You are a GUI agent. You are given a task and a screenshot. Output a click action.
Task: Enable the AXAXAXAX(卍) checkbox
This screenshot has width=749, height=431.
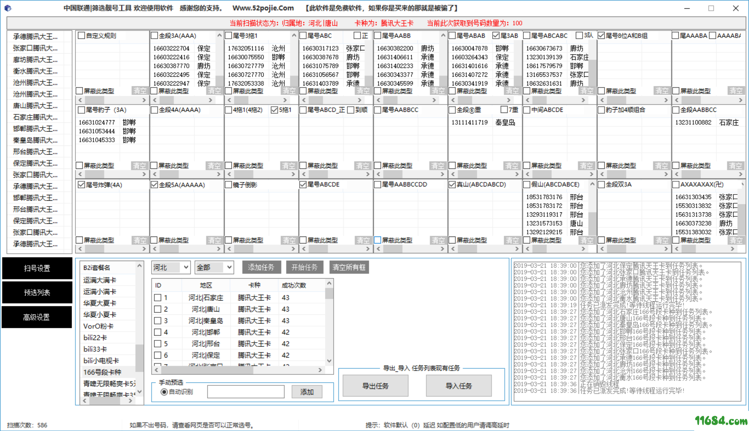click(x=676, y=184)
